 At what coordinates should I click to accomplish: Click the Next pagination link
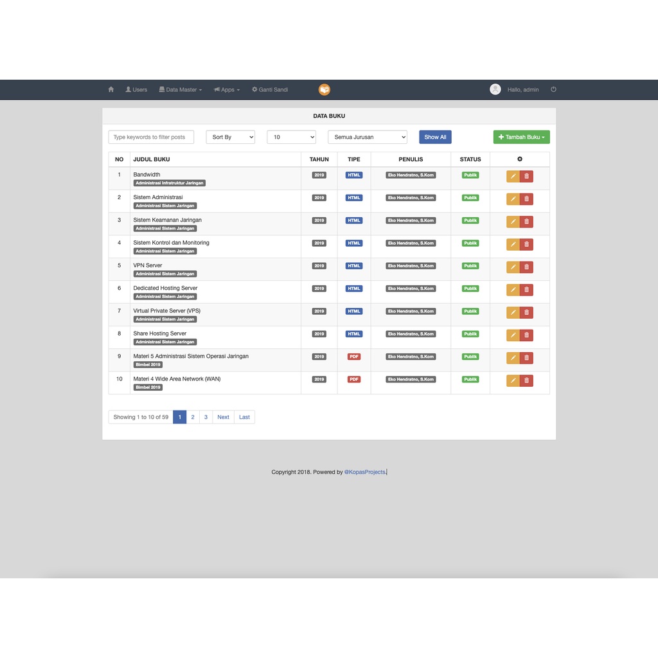click(x=223, y=417)
